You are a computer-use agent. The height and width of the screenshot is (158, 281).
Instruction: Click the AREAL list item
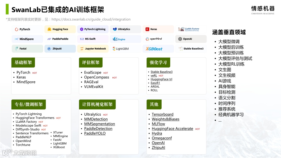pos(155,87)
